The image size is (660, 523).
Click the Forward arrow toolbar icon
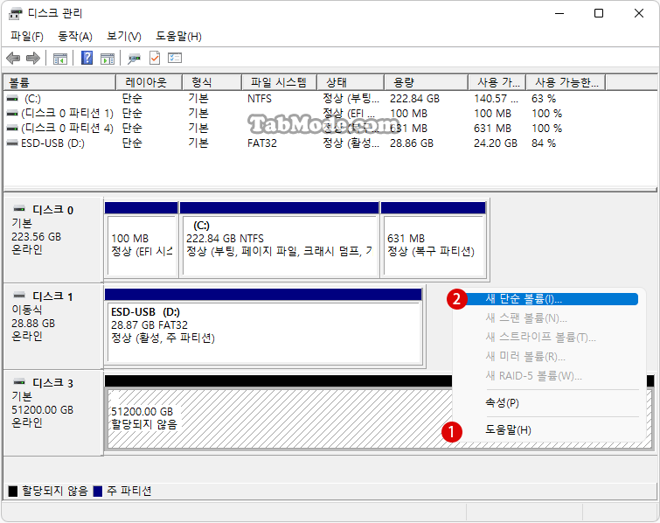coord(33,58)
